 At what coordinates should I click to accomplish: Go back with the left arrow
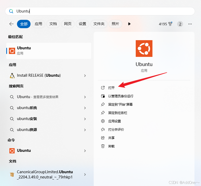click(x=11, y=24)
